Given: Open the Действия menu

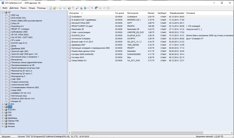Looking at the screenshot, I should click(x=14, y=8).
